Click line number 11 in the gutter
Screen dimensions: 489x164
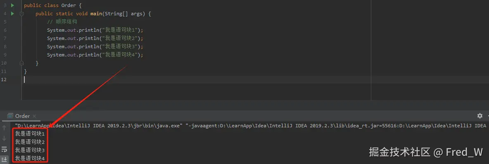pos(4,71)
